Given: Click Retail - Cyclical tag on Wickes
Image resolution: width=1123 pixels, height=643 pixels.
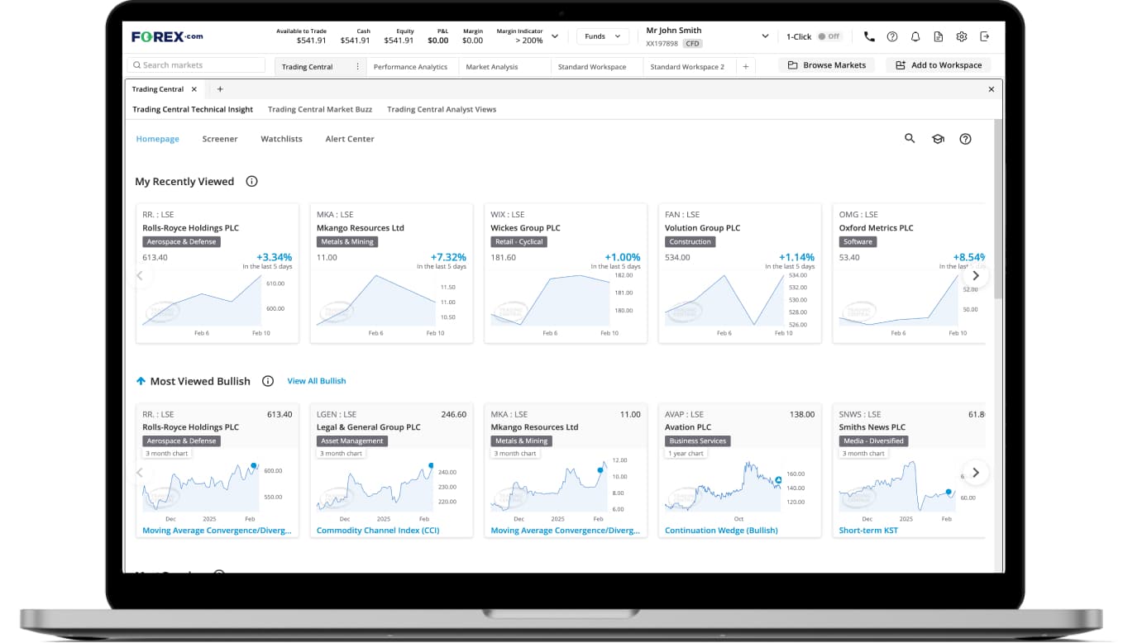Looking at the screenshot, I should [518, 242].
